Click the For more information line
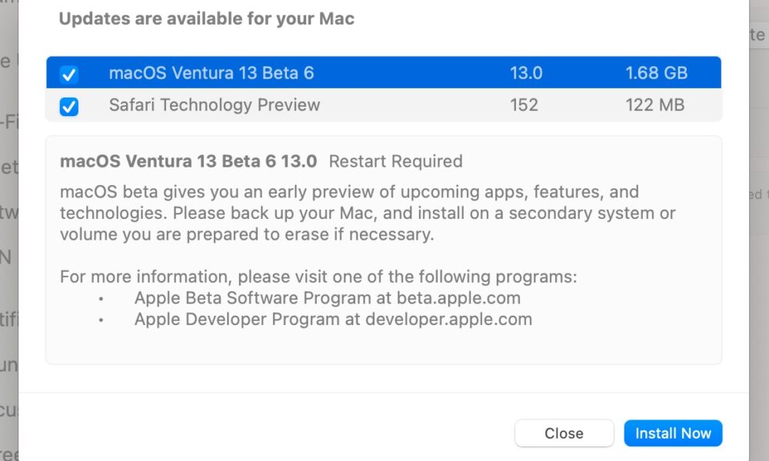 pyautogui.click(x=318, y=277)
